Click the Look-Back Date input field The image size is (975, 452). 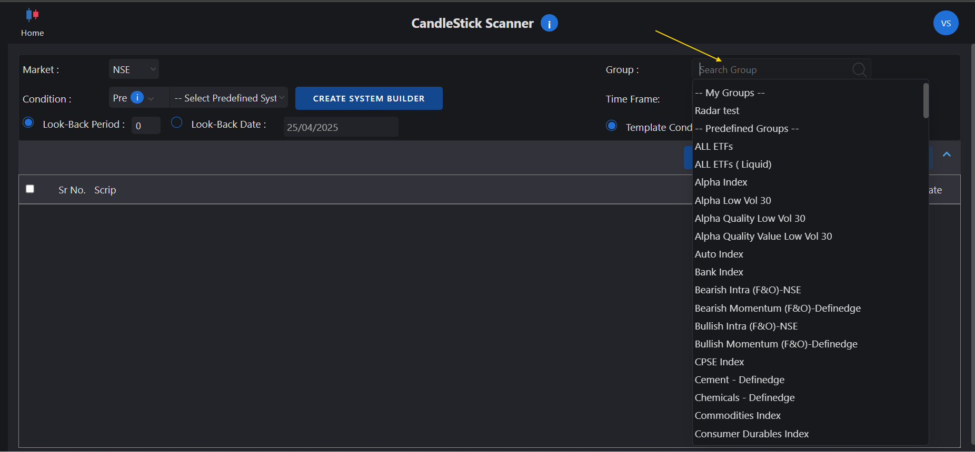point(341,127)
